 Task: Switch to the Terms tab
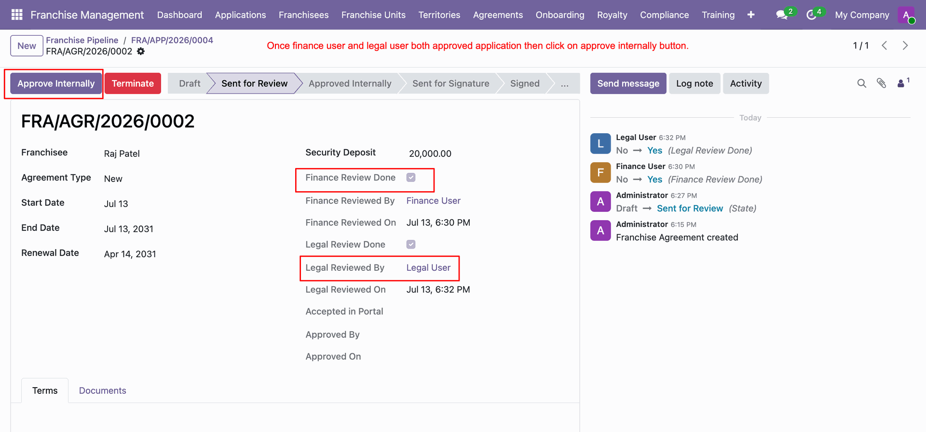[45, 390]
